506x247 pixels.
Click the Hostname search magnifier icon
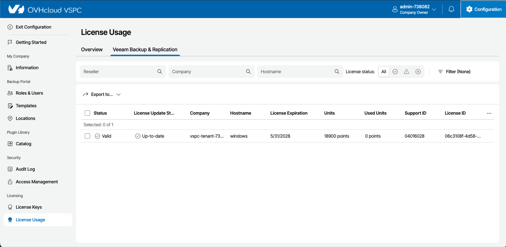coord(337,72)
